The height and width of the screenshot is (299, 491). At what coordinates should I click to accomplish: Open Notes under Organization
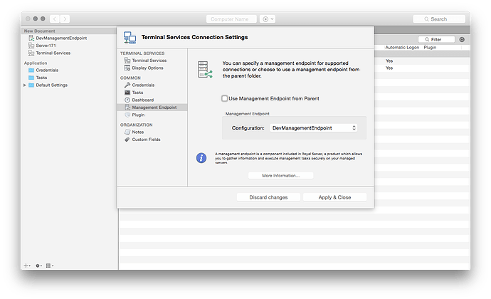click(139, 132)
